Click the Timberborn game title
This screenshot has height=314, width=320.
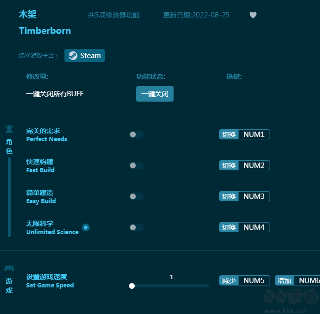(45, 31)
